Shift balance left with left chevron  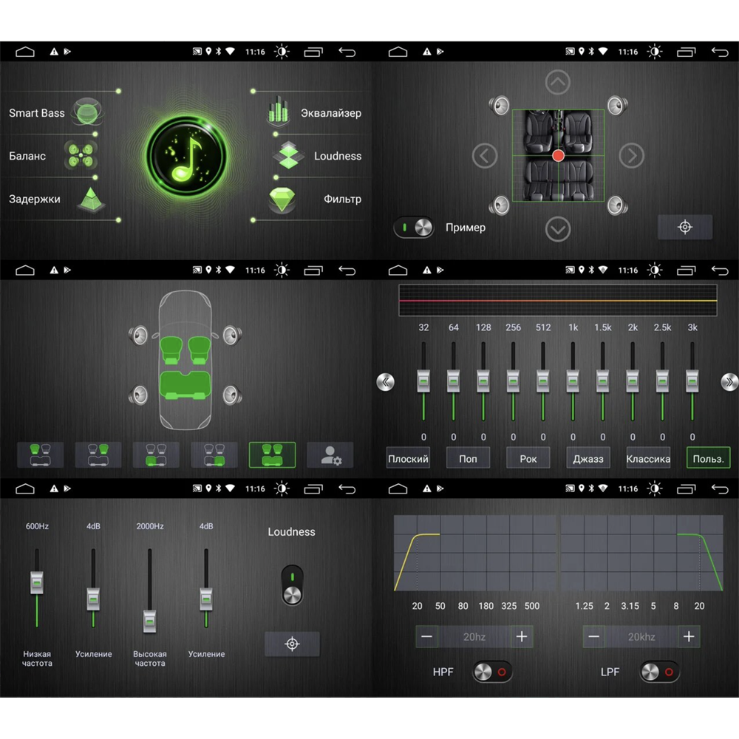(485, 155)
